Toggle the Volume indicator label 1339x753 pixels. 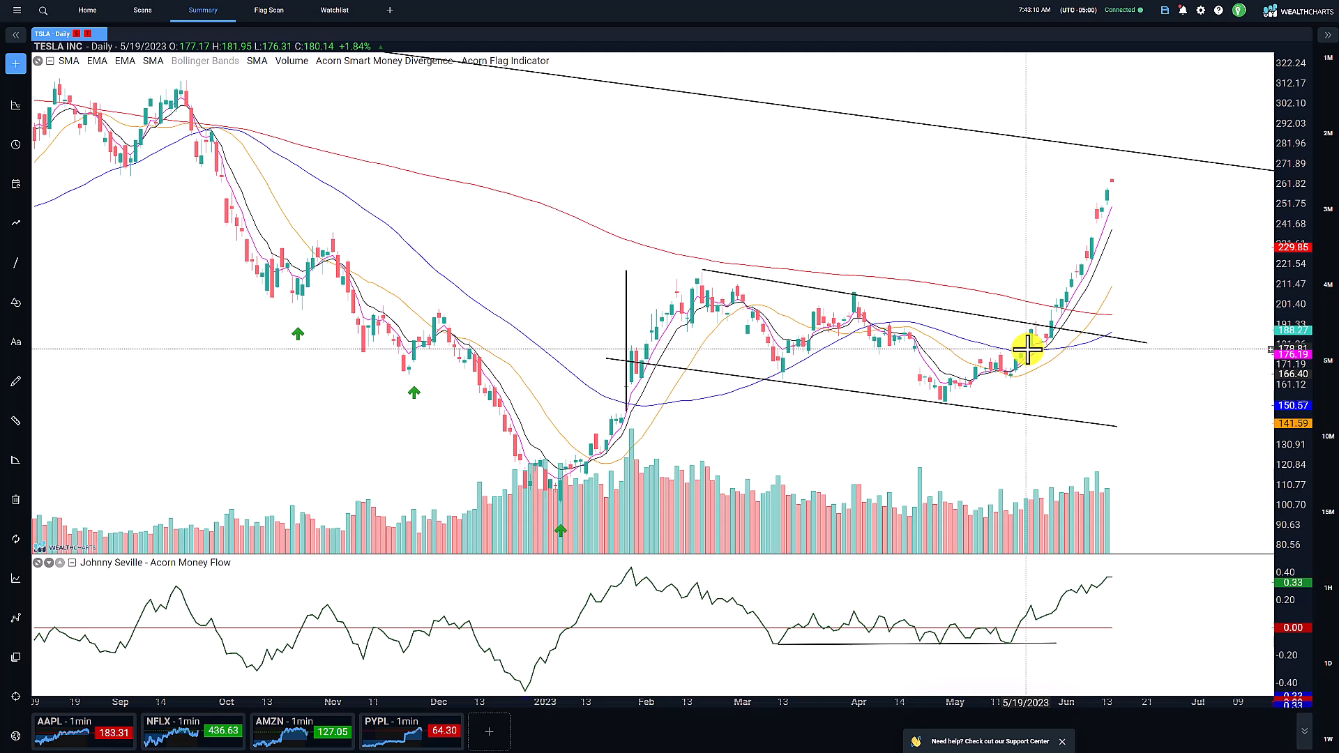pos(292,61)
